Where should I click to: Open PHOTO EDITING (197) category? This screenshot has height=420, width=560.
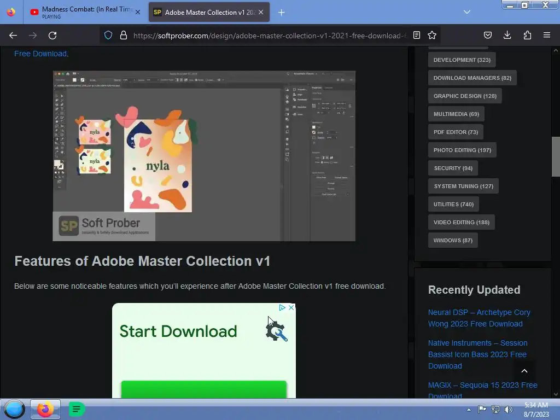[x=462, y=150]
